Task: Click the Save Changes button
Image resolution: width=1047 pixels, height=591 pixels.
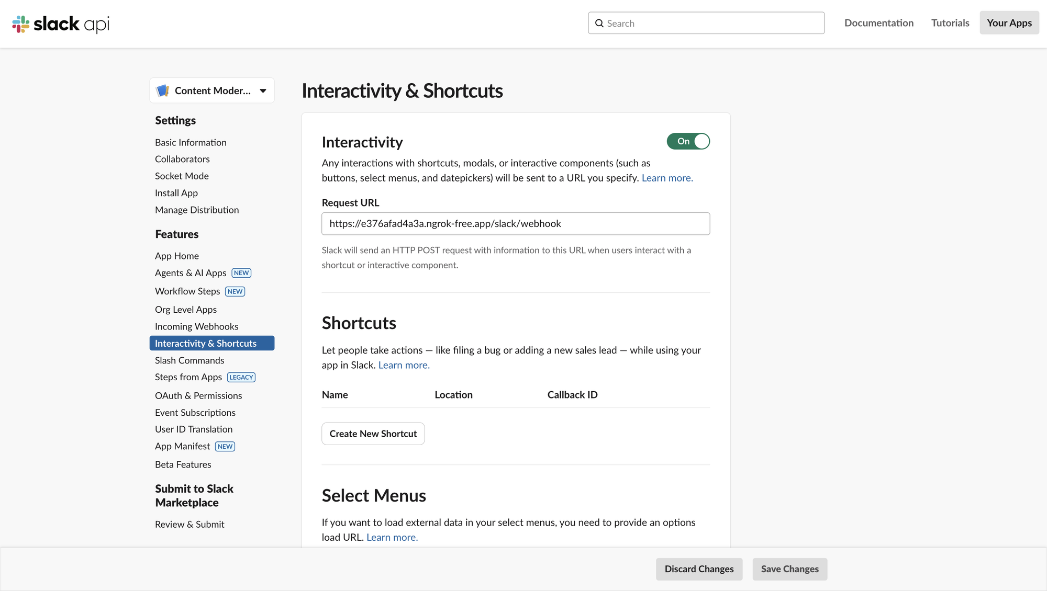Action: point(789,569)
